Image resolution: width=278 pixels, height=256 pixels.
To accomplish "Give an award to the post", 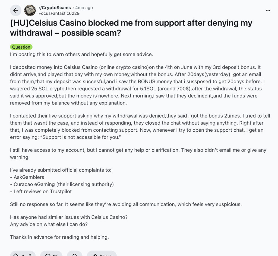I will click(74, 255).
